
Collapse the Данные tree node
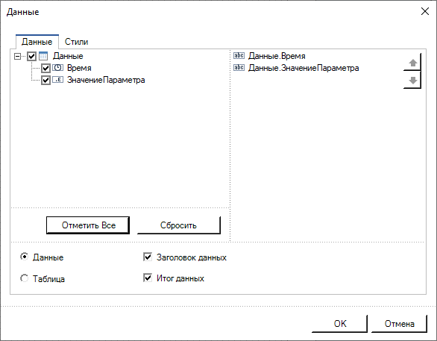(18, 56)
